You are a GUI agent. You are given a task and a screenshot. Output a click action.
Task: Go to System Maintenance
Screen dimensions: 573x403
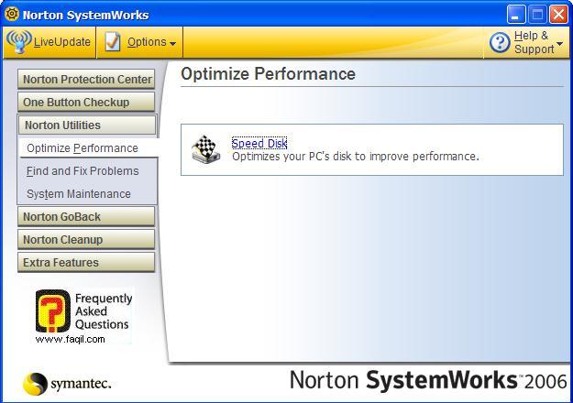pos(79,194)
